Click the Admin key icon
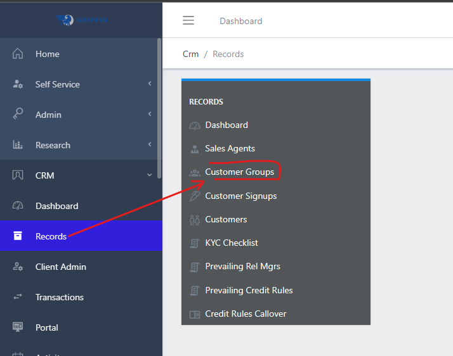Screen dimensions: 453x356 tap(18, 115)
